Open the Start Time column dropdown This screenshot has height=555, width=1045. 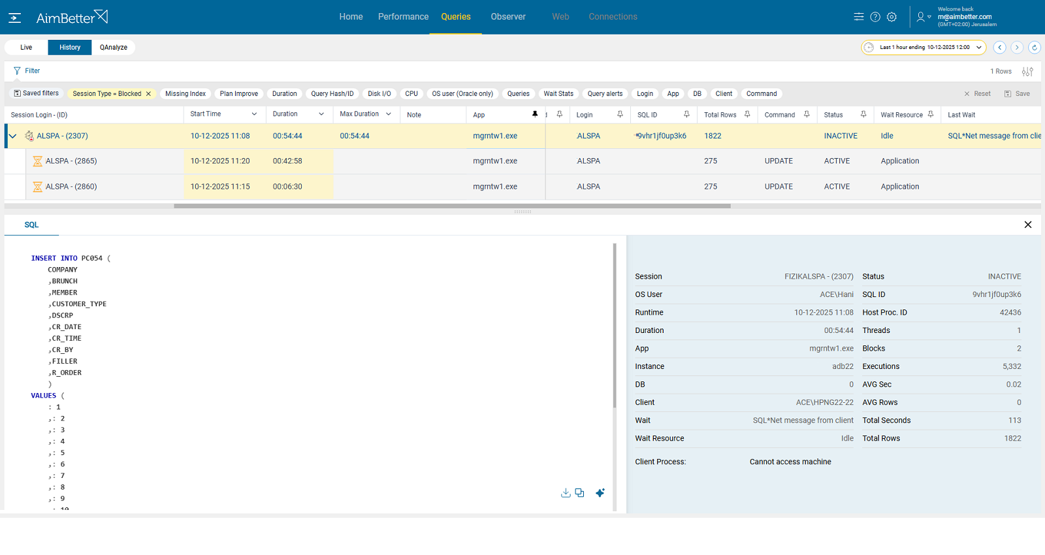tap(254, 114)
